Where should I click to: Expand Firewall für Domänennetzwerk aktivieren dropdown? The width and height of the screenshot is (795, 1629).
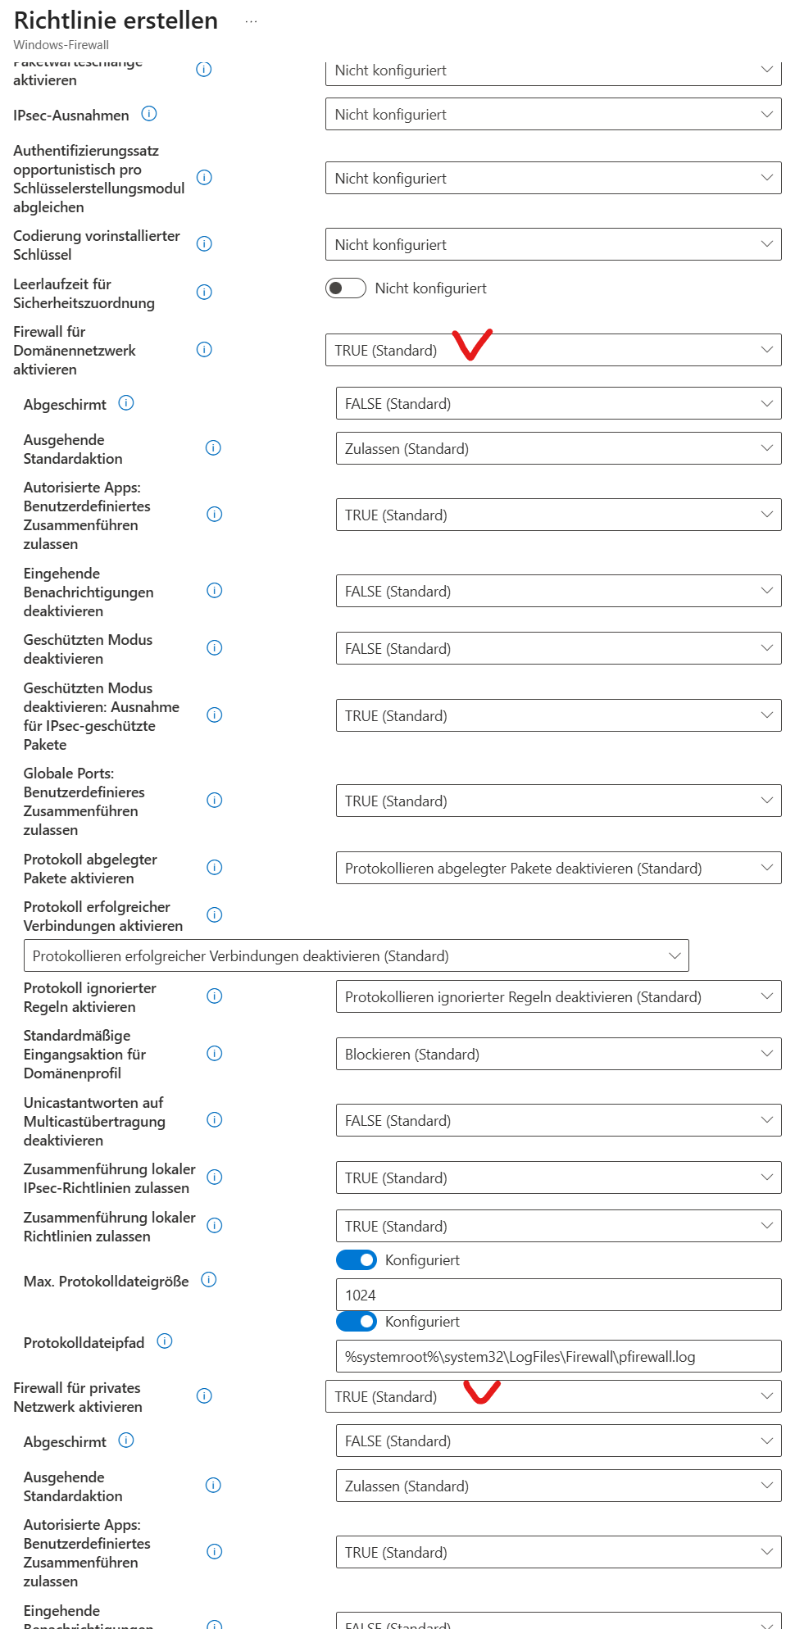pos(553,351)
